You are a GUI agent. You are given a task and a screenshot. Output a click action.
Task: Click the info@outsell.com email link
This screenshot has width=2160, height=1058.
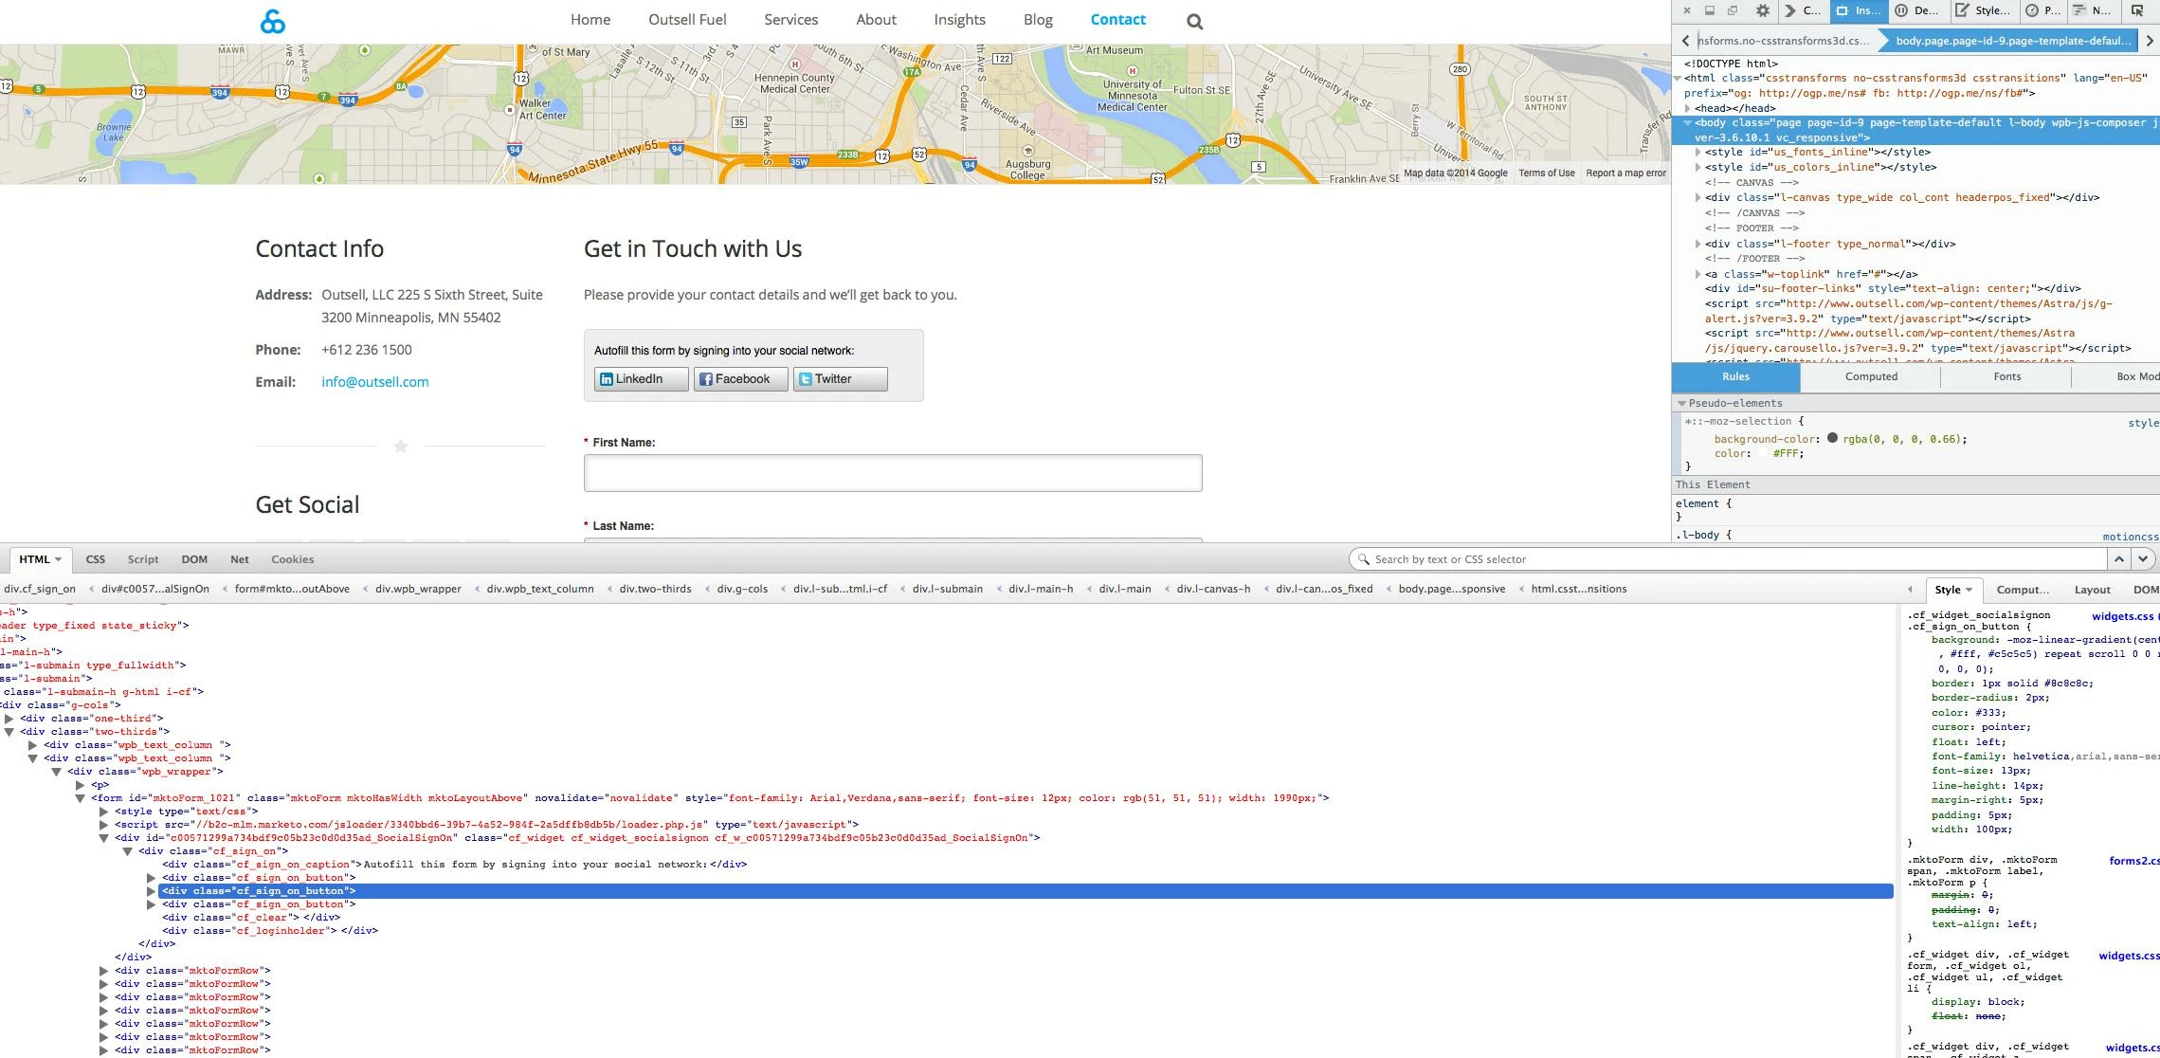click(374, 382)
